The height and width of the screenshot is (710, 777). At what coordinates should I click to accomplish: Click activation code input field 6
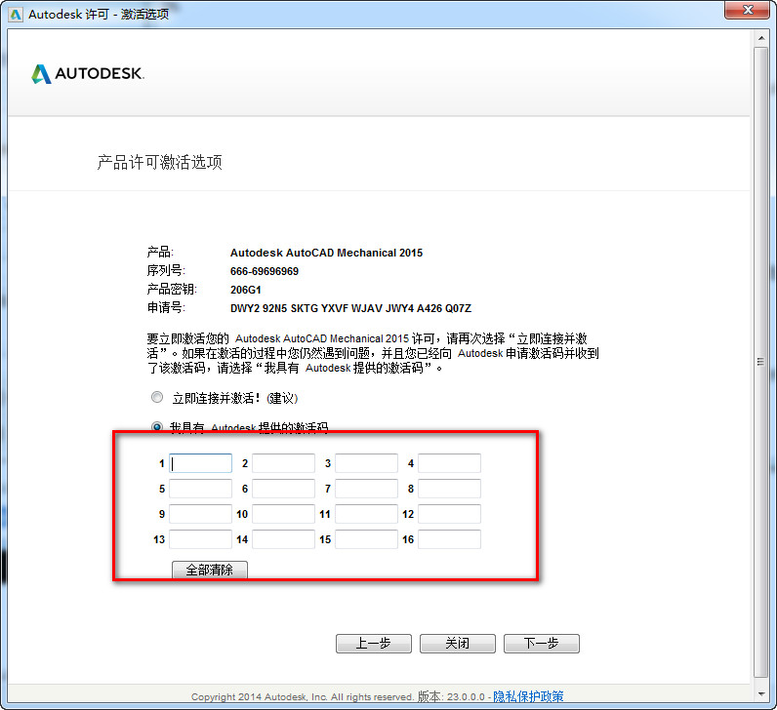tap(283, 489)
